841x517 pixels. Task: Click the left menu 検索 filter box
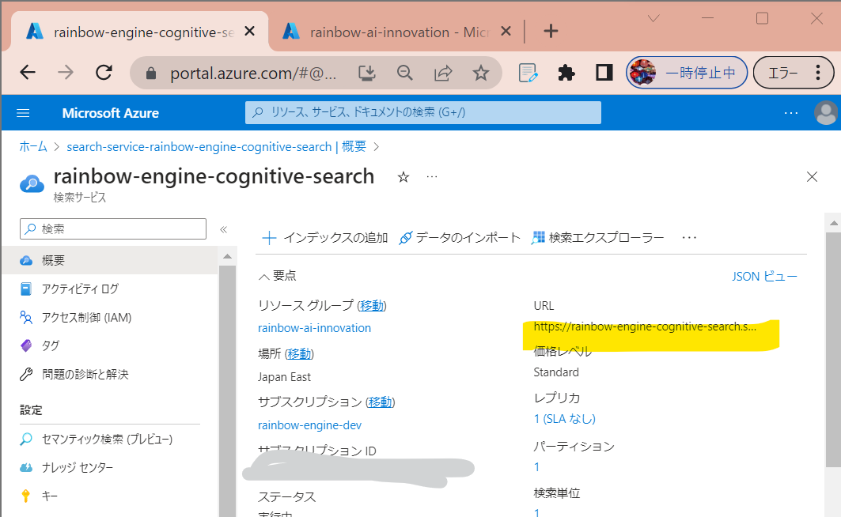point(113,228)
